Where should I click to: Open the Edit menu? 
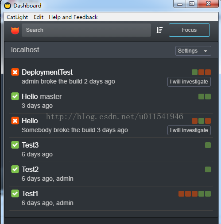click(39, 17)
